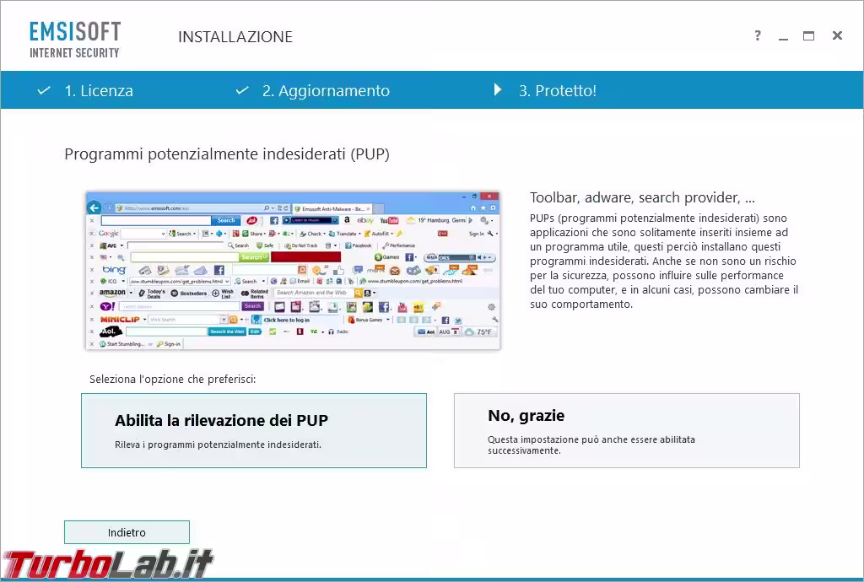864x582 pixels.
Task: Go back with the Indietro button
Action: [x=127, y=532]
